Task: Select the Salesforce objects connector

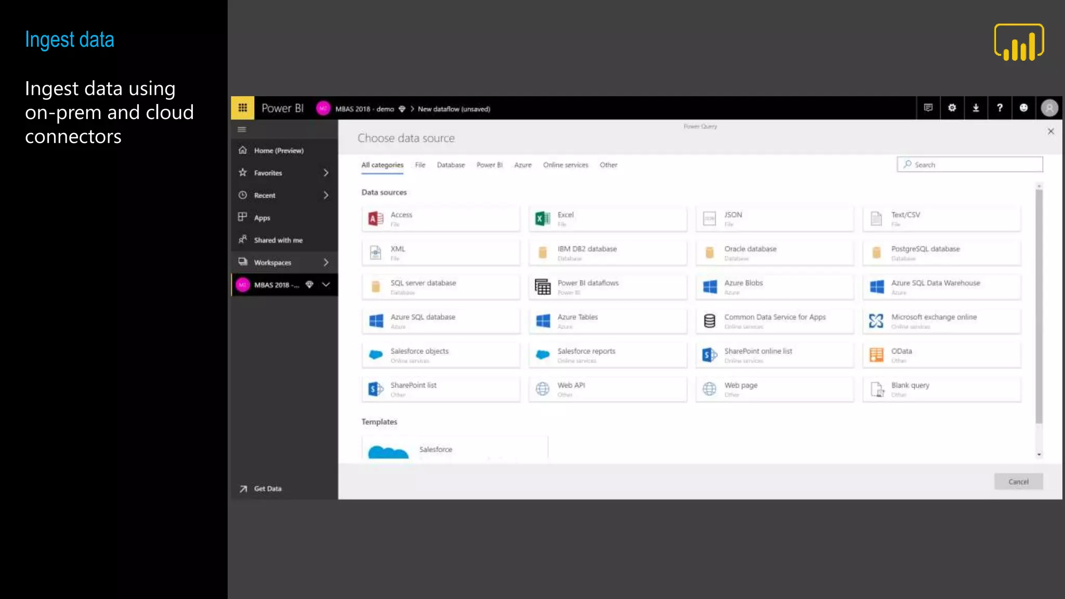Action: 441,355
